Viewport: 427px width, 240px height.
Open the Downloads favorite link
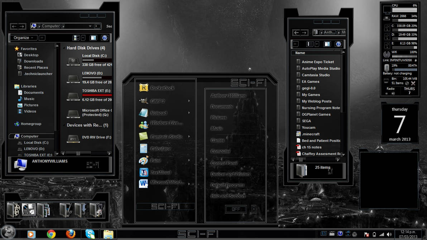click(x=33, y=61)
